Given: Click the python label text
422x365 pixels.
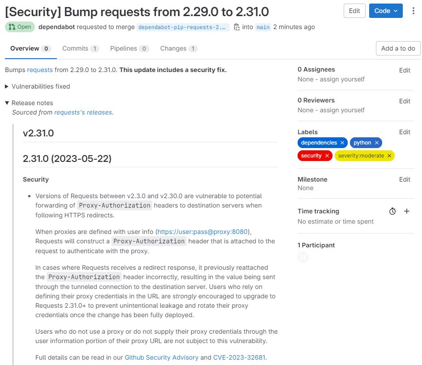Looking at the screenshot, I should [x=362, y=143].
